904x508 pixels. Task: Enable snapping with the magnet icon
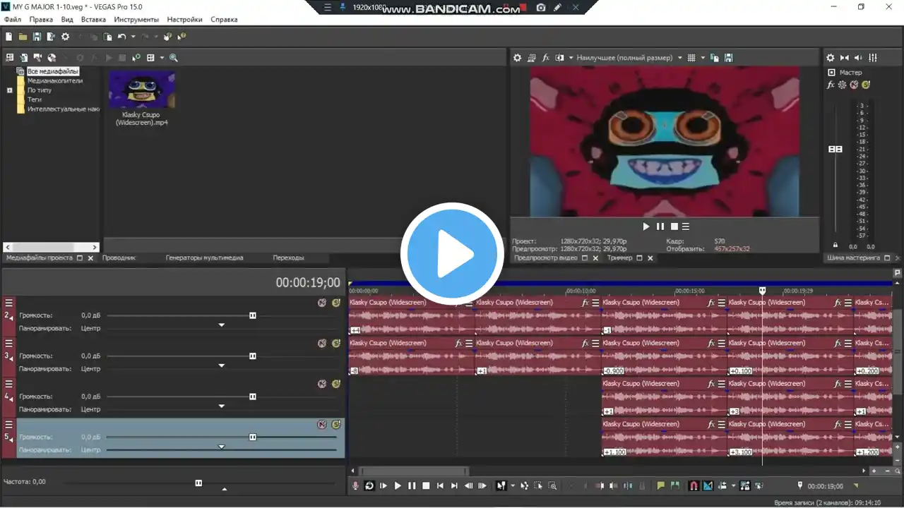click(694, 485)
